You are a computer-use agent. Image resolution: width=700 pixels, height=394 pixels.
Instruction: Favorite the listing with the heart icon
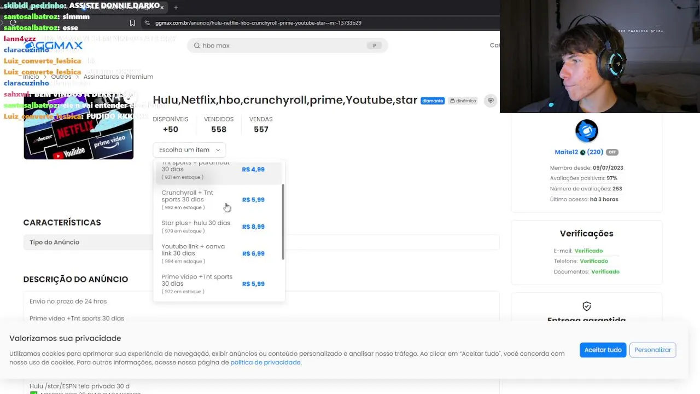click(x=491, y=101)
